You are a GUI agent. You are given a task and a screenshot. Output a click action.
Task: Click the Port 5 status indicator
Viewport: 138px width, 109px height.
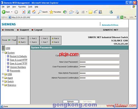(19, 42)
